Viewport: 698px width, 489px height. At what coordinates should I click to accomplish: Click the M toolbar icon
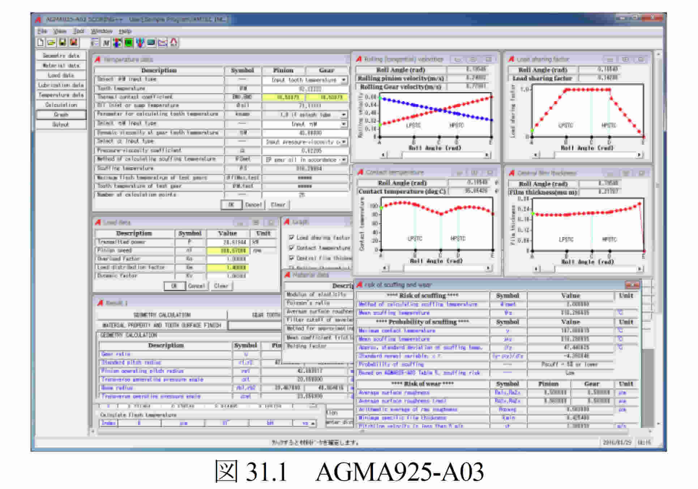[106, 43]
